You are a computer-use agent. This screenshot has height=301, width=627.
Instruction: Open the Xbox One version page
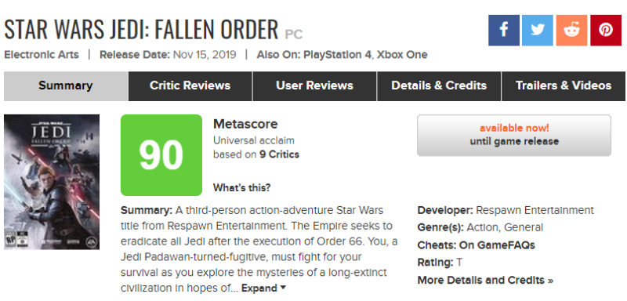pyautogui.click(x=402, y=54)
